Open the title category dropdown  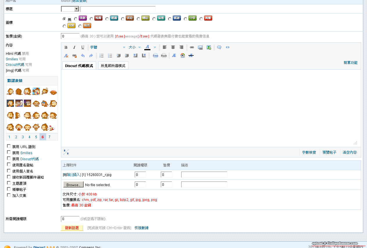(70, 9)
